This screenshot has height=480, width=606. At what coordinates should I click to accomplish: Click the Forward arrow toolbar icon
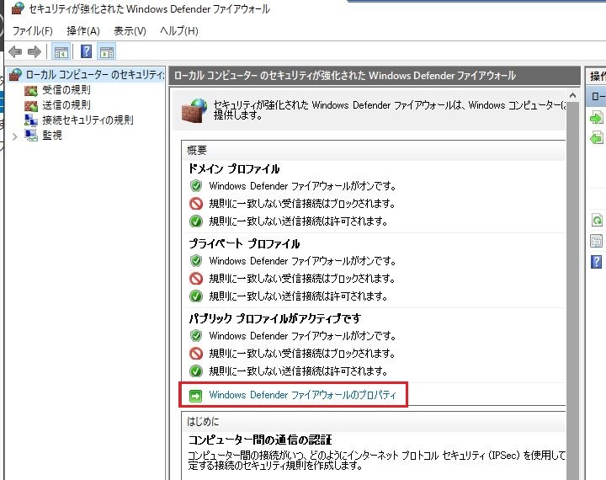point(35,51)
